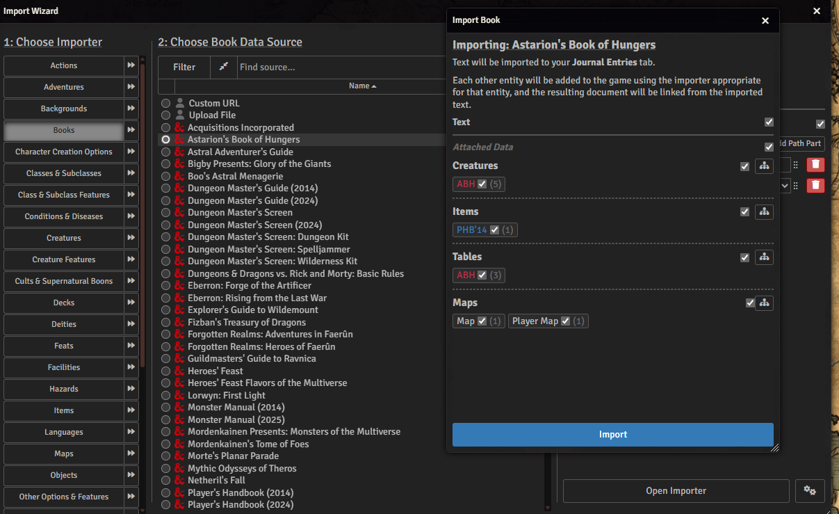Quick-open Class & Subclass Features arrows
839x514 pixels.
pos(131,195)
